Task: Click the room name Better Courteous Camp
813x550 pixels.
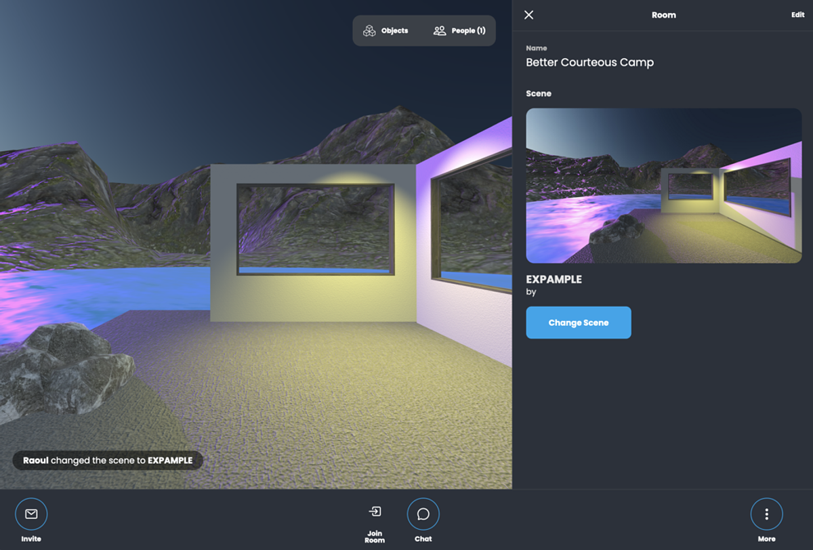Action: point(589,62)
